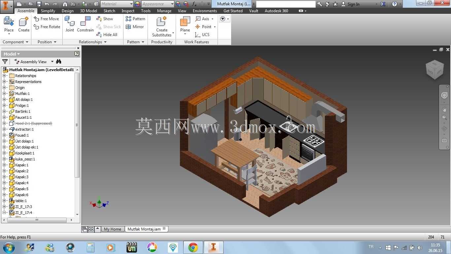Image resolution: width=451 pixels, height=254 pixels.
Task: Expand the Relationships tree node
Action: coord(5,76)
